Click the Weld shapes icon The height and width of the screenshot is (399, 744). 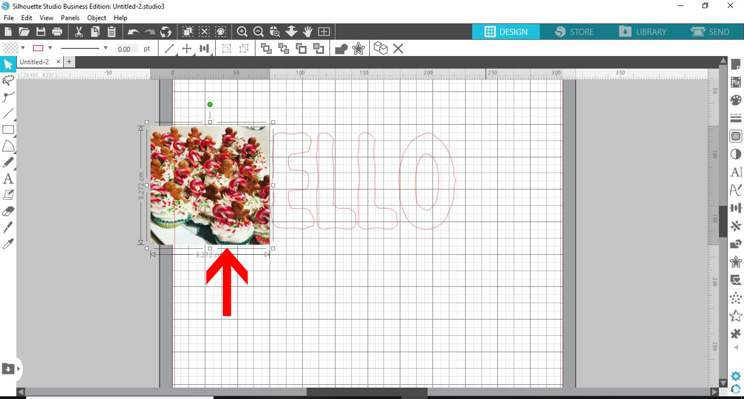(341, 49)
